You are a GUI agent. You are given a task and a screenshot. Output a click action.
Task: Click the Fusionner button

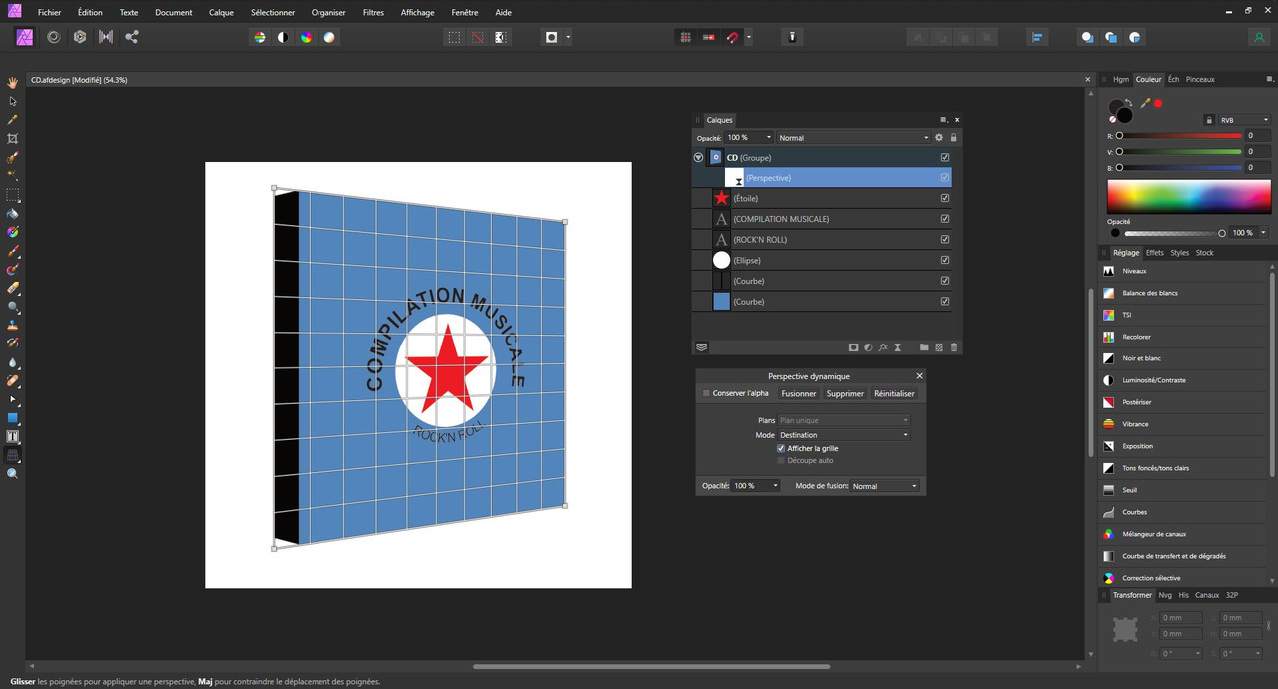(x=798, y=393)
